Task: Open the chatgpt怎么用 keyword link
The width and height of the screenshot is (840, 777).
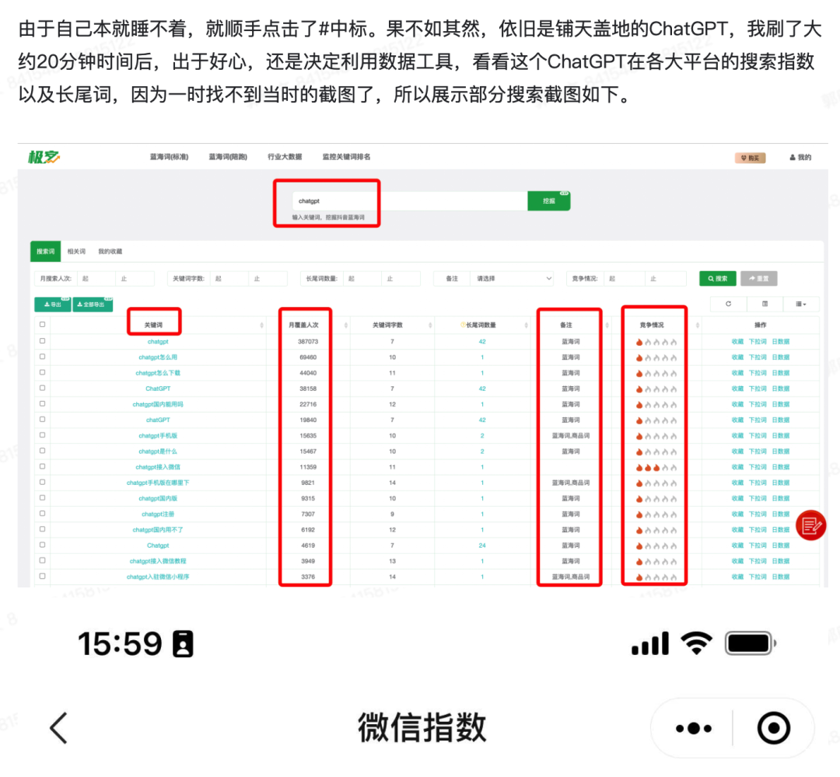Action: click(158, 357)
